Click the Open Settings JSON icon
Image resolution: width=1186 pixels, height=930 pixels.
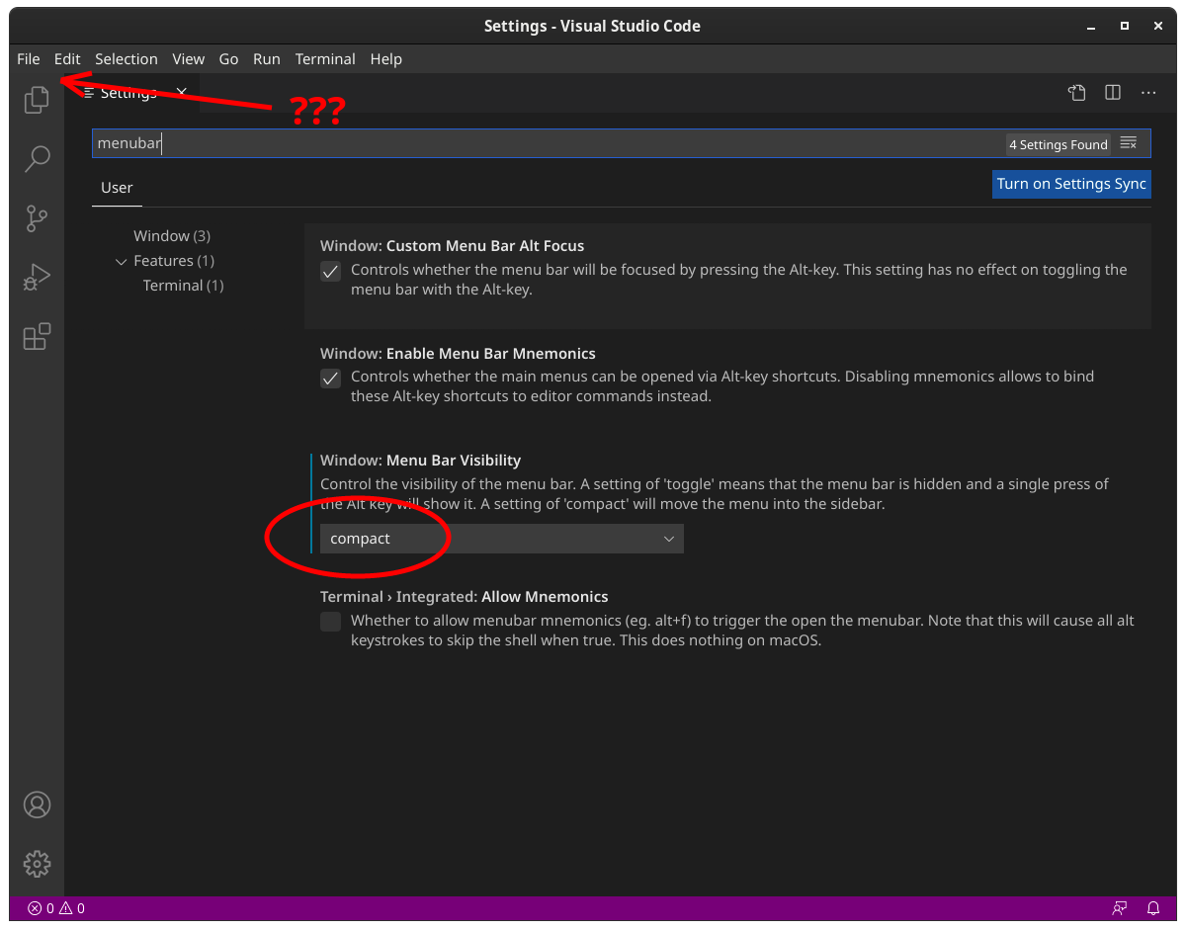pos(1076,92)
